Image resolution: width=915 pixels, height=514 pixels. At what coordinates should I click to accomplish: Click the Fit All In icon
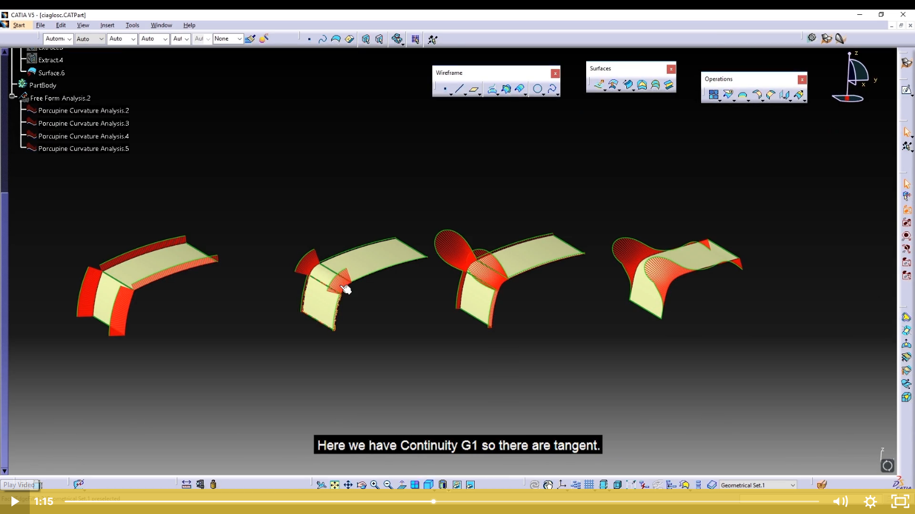point(335,485)
